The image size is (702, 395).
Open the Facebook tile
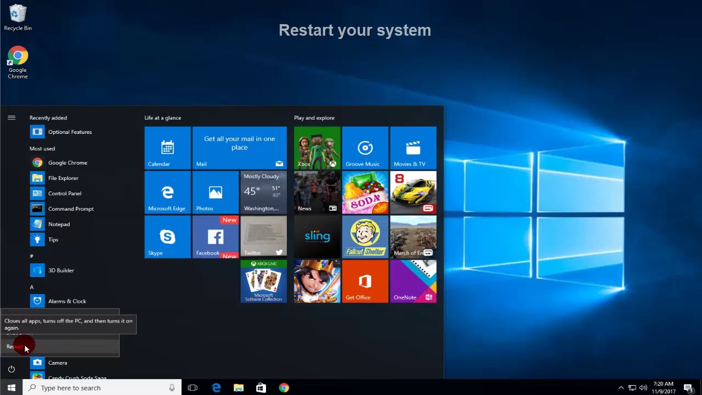[x=216, y=236]
